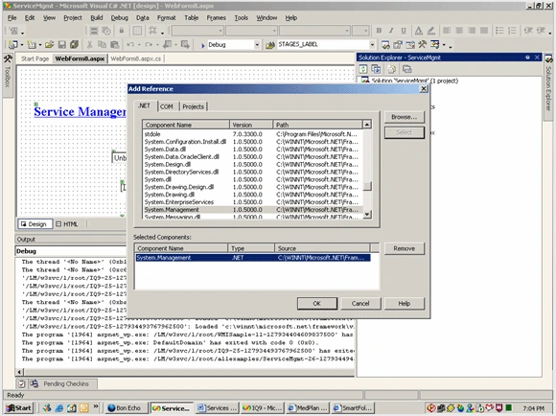Select System.Data.dll in component list
Image resolution: width=556 pixels, height=416 pixels.
click(x=252, y=150)
